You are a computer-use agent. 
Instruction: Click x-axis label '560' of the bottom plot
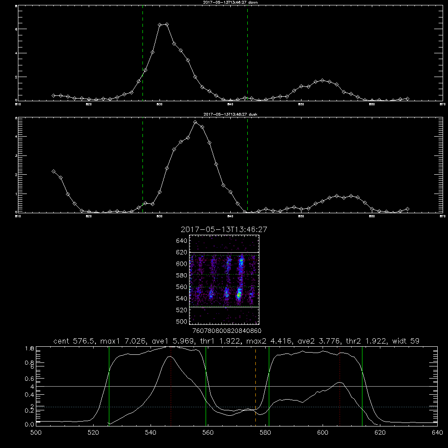208,433
